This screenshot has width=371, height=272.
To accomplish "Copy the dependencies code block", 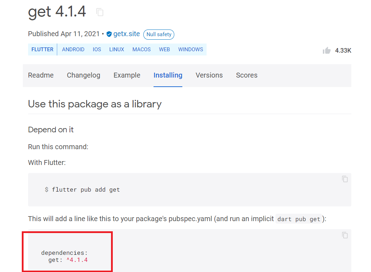I will (x=345, y=235).
